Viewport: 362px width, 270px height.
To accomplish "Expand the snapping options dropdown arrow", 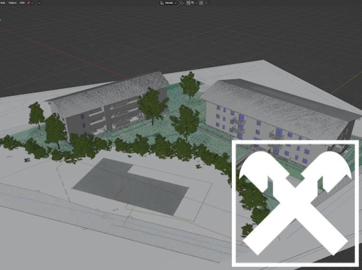I will point(196,2).
